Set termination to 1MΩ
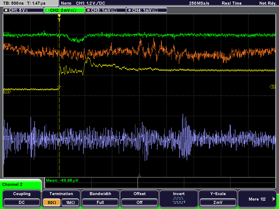Viewport: 279px width, 209px height. [x=70, y=202]
